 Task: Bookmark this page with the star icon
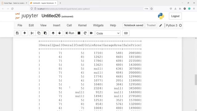tap(151, 9)
